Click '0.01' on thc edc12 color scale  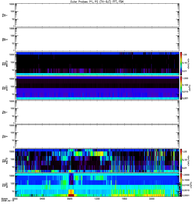pos(184,168)
